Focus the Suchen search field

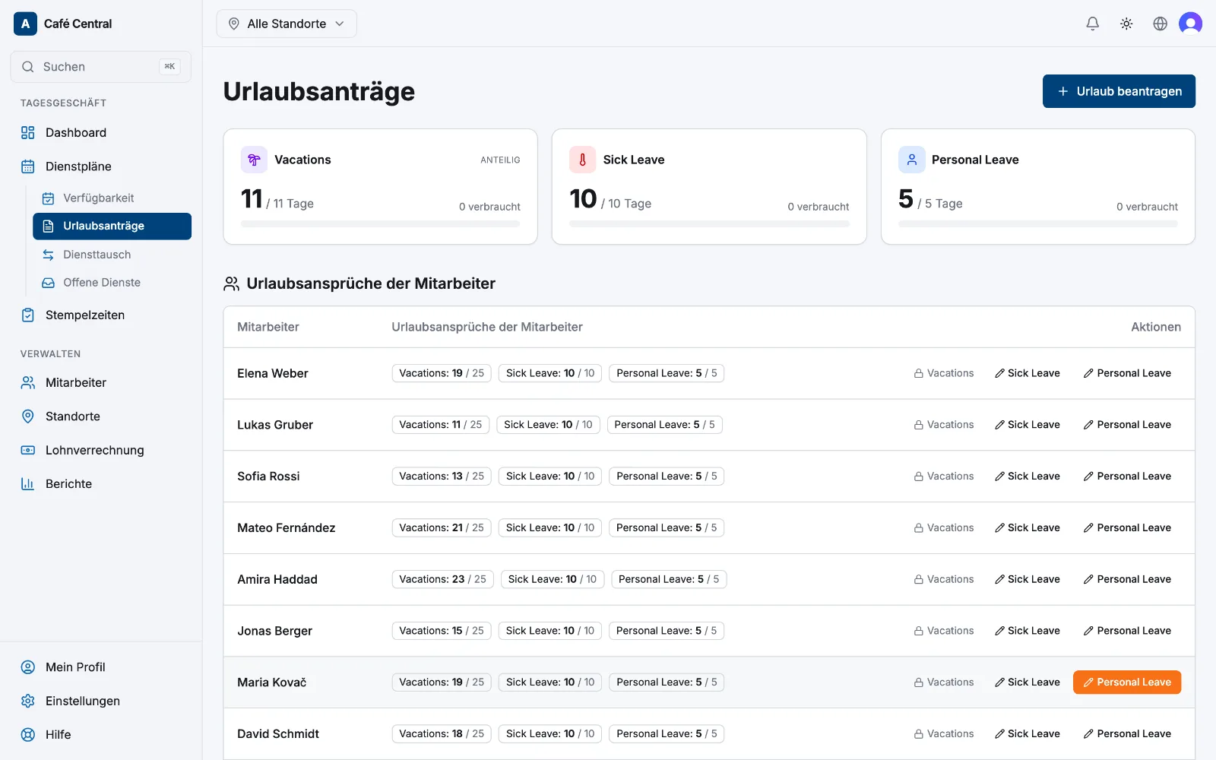tap(100, 67)
